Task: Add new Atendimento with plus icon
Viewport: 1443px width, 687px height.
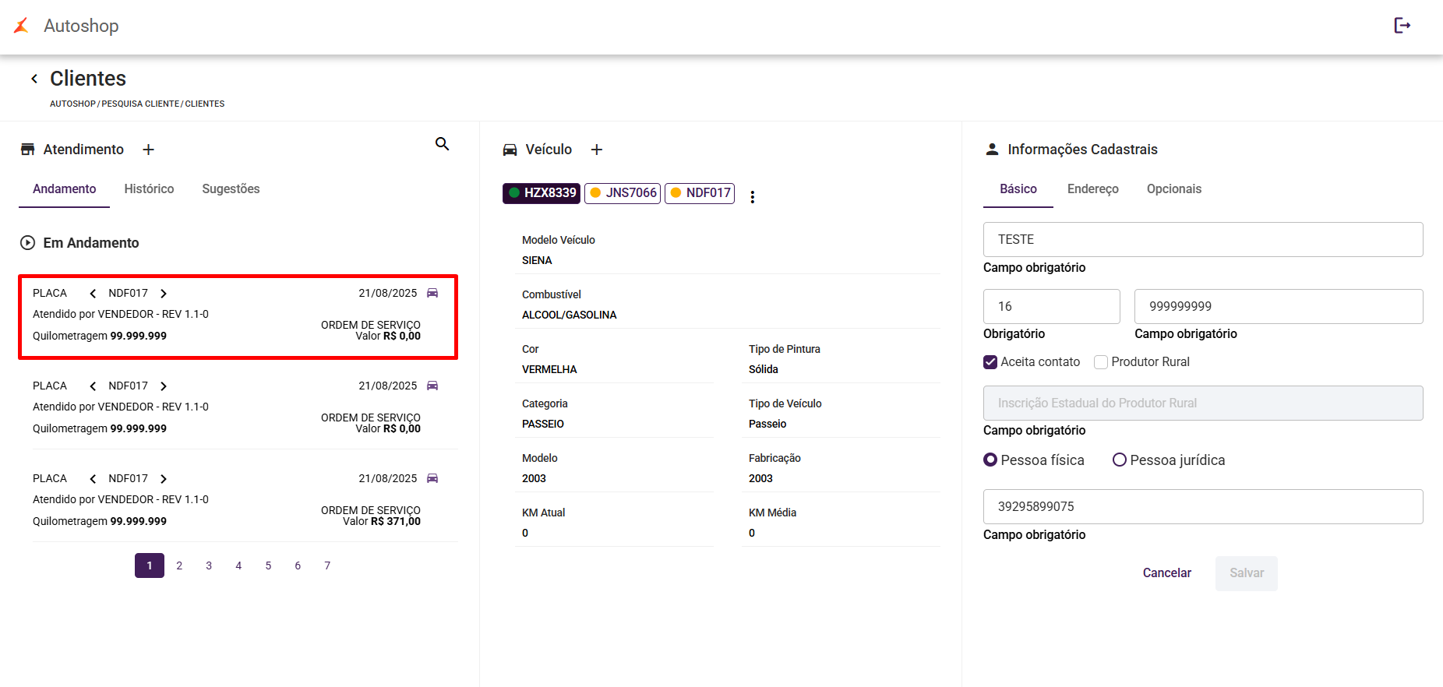Action: coord(148,150)
